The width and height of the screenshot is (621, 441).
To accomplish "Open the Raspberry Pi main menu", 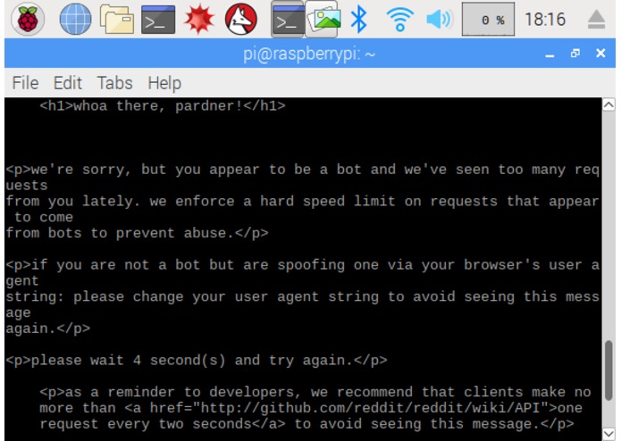I will (28, 19).
